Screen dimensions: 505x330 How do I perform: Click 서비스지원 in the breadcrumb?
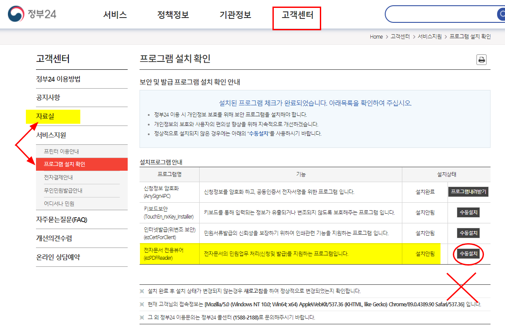pos(430,37)
